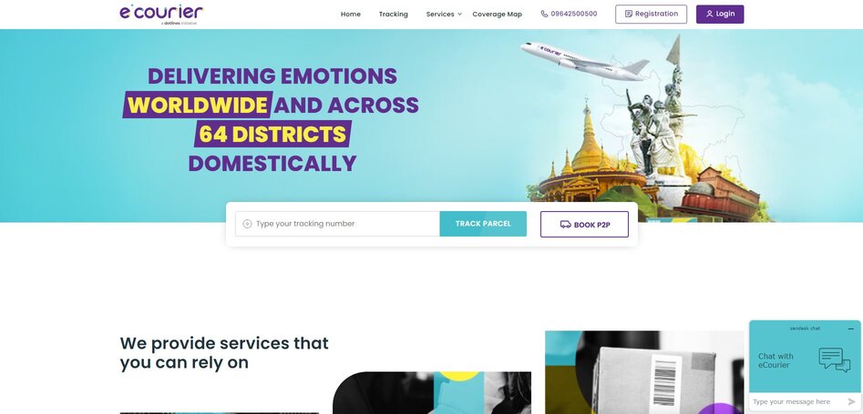Image resolution: width=863 pixels, height=414 pixels.
Task: Open the Coverage Map link
Action: pos(497,15)
